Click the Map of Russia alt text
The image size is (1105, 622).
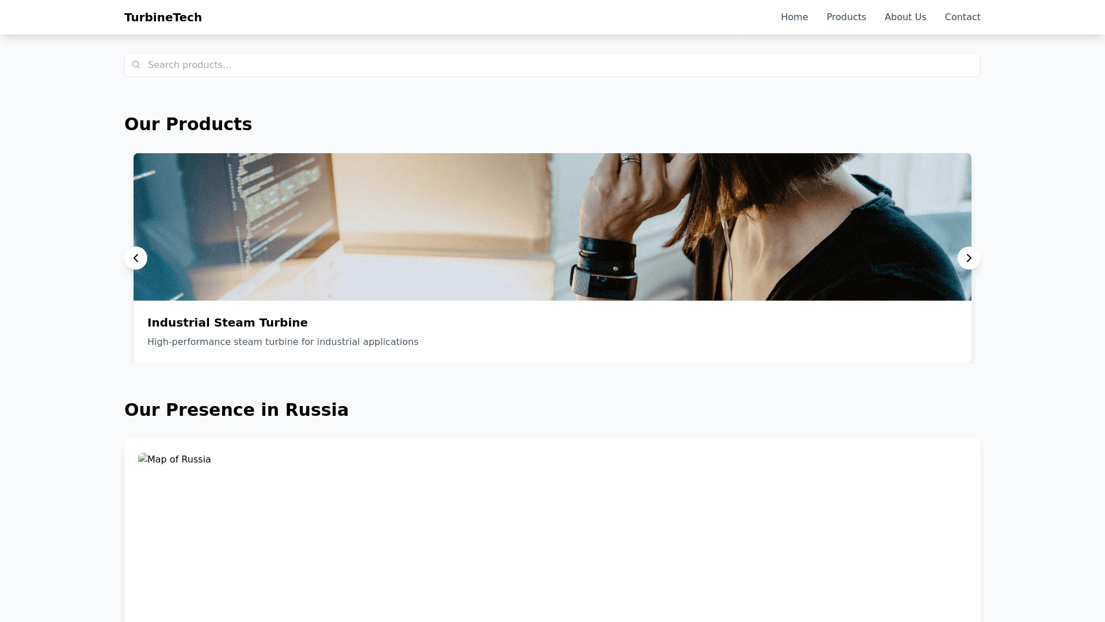(180, 460)
